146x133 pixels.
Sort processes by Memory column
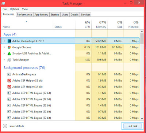(99, 25)
